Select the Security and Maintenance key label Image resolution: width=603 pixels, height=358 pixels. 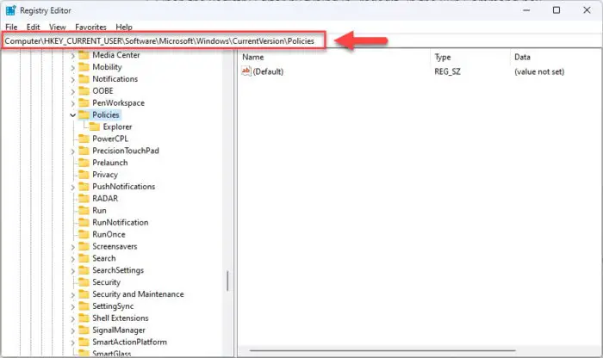click(x=138, y=294)
